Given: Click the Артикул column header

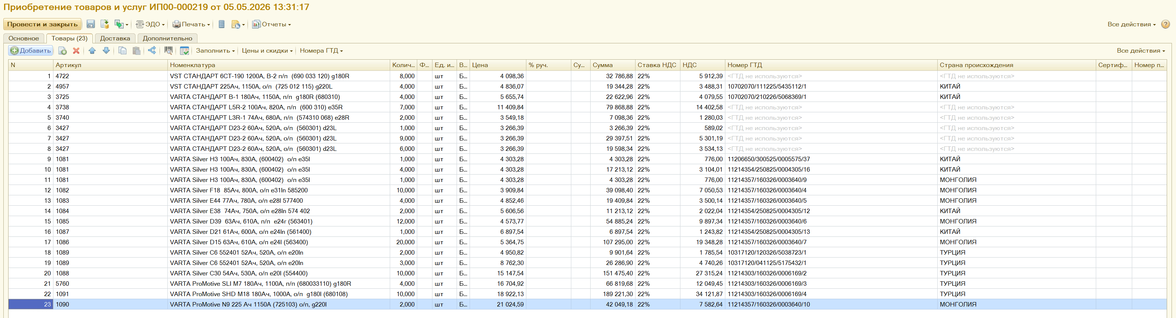Looking at the screenshot, I should [111, 65].
